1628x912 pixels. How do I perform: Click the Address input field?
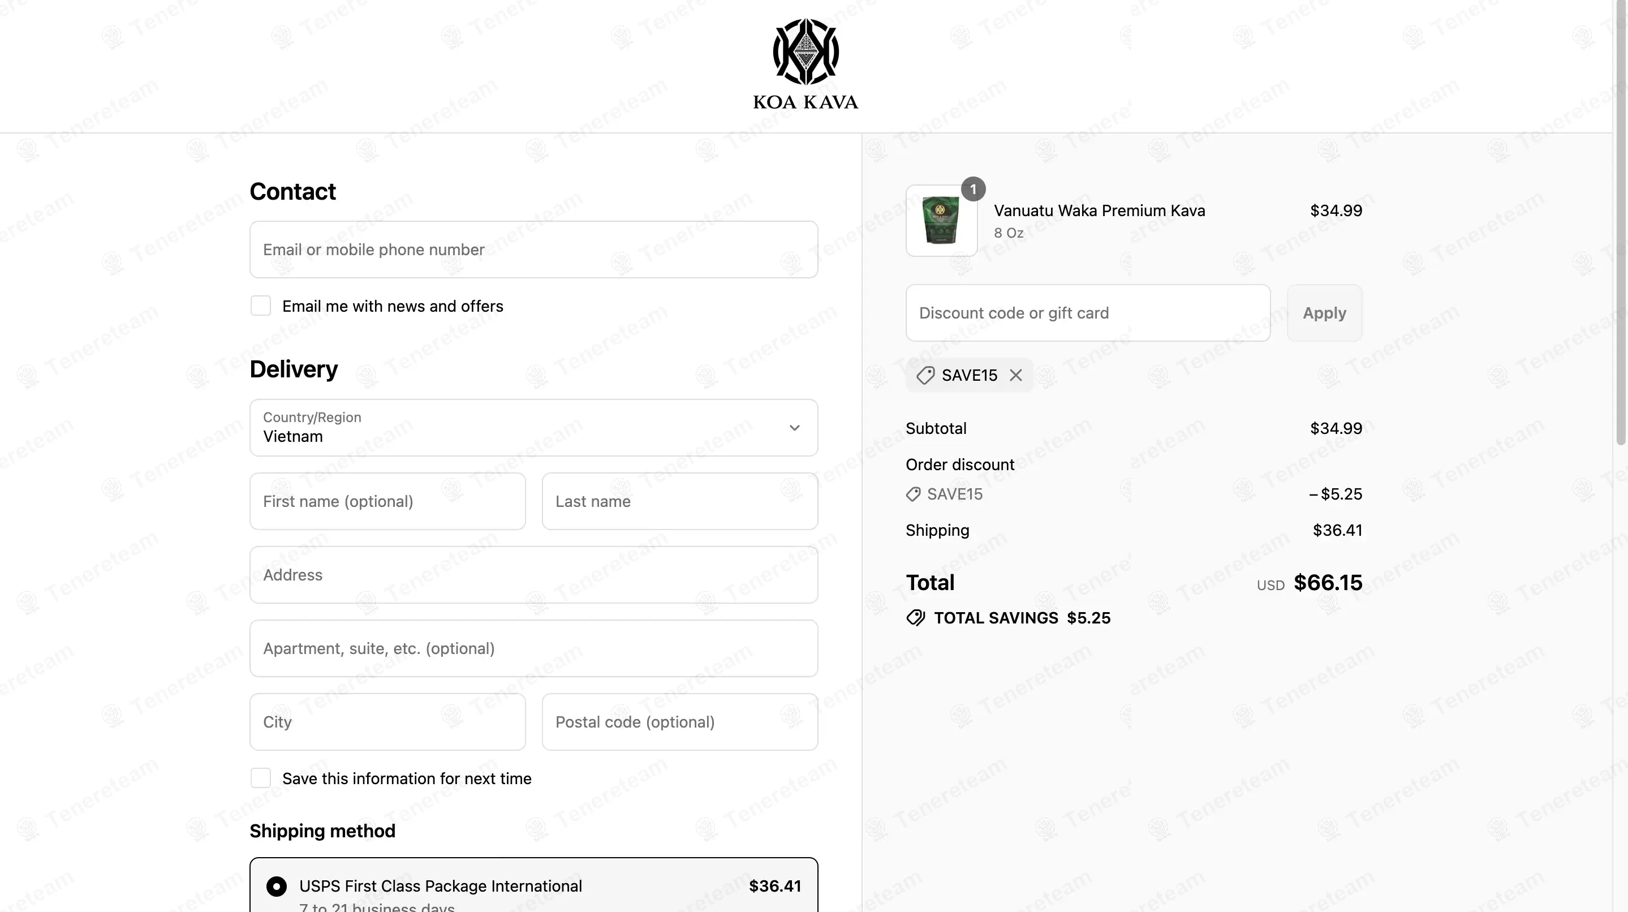[533, 574]
